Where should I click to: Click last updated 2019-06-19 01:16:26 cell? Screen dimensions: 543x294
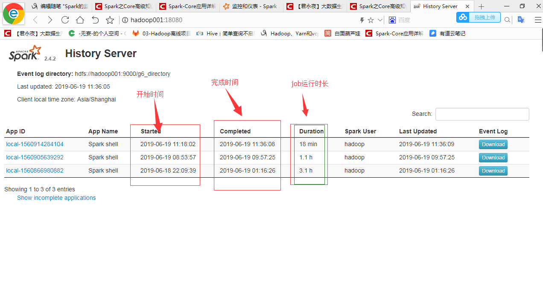(427, 170)
